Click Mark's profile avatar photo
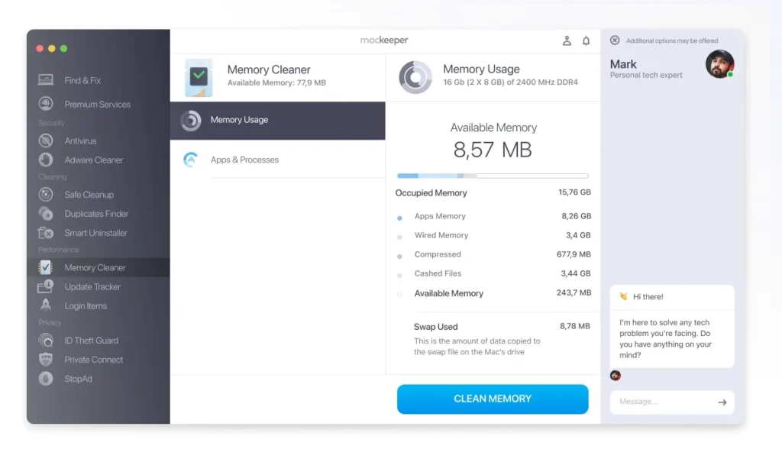This screenshot has height=462, width=782. click(x=719, y=64)
